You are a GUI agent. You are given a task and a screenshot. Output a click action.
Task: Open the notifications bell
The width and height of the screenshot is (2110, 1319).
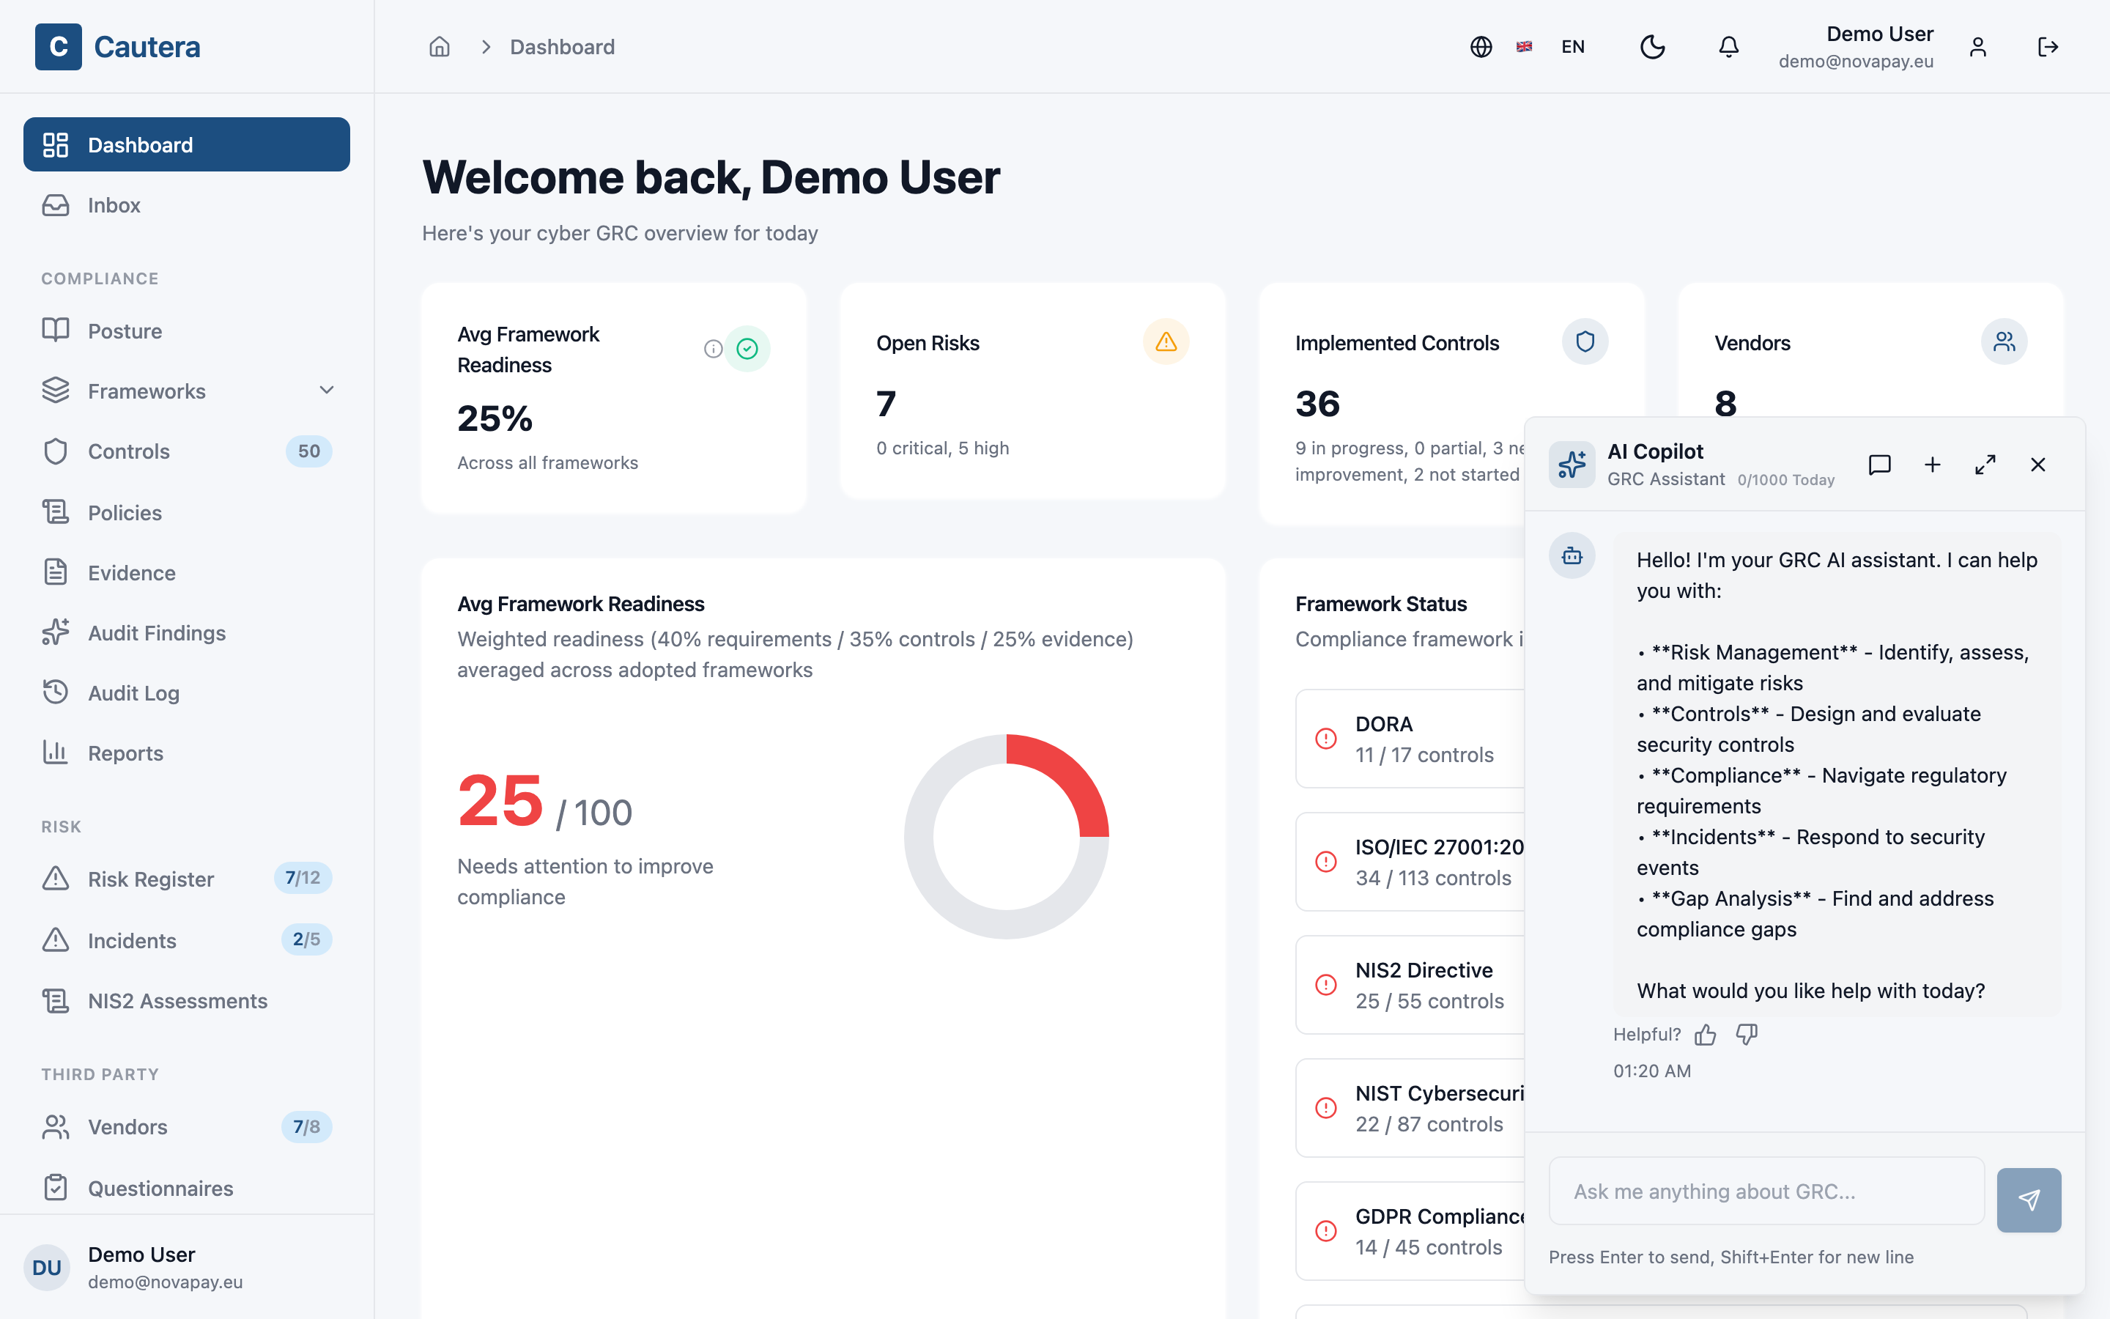pos(1728,47)
